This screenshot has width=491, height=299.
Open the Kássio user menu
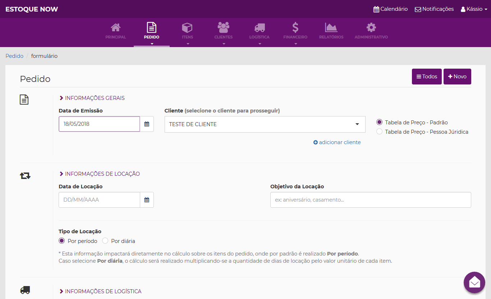click(x=474, y=9)
